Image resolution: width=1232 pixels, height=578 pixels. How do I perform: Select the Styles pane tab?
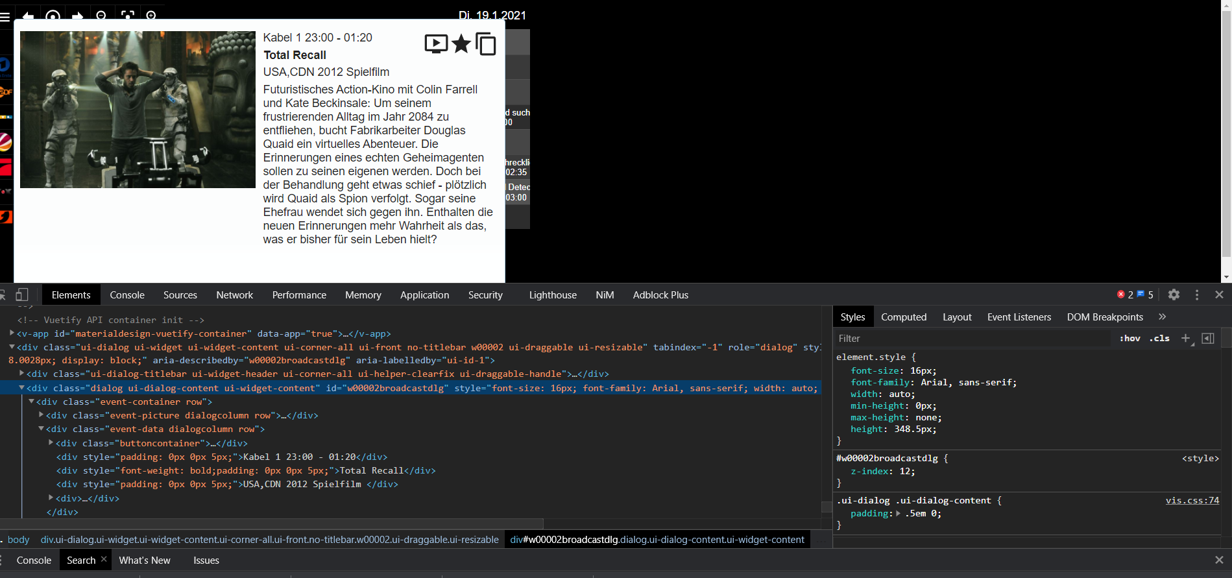pyautogui.click(x=852, y=317)
